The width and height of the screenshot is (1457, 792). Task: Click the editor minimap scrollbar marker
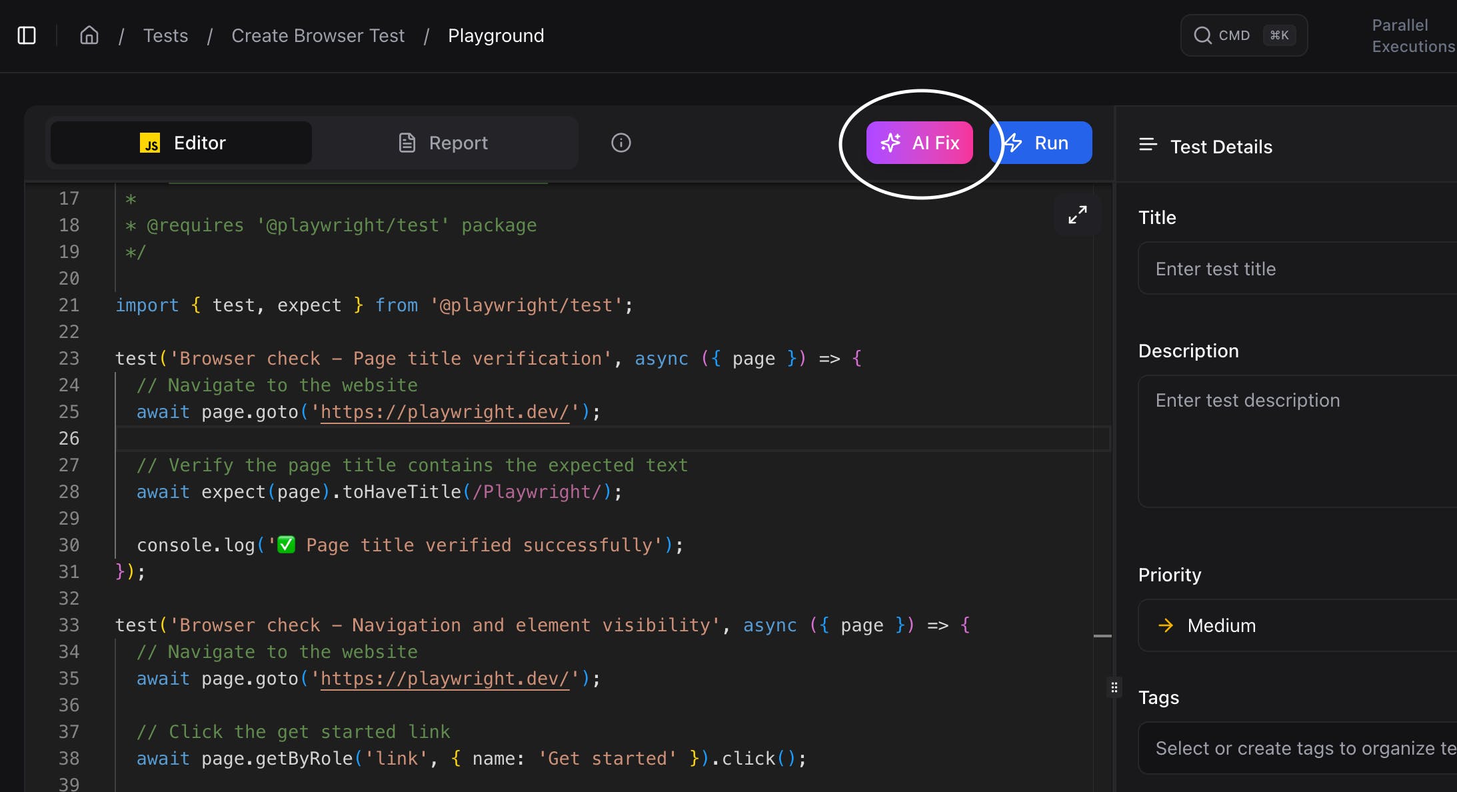tap(1102, 636)
